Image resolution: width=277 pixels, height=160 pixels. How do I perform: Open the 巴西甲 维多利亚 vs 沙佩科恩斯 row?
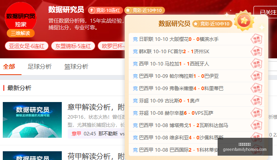coord(196,138)
